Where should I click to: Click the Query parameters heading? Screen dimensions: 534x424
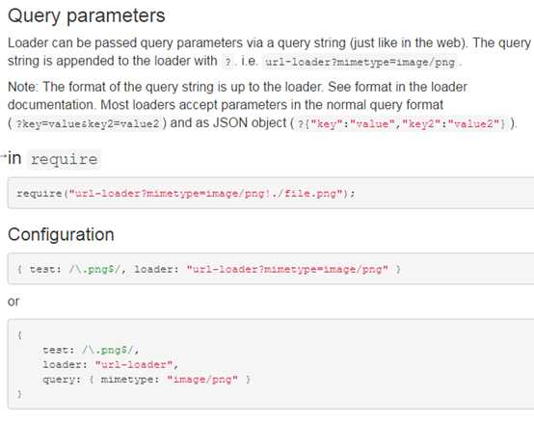(x=87, y=16)
